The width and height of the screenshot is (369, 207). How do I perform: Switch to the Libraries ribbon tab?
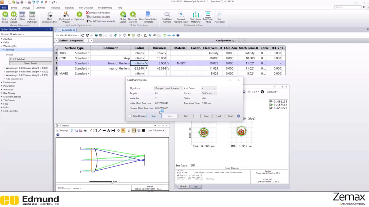pos(69,8)
